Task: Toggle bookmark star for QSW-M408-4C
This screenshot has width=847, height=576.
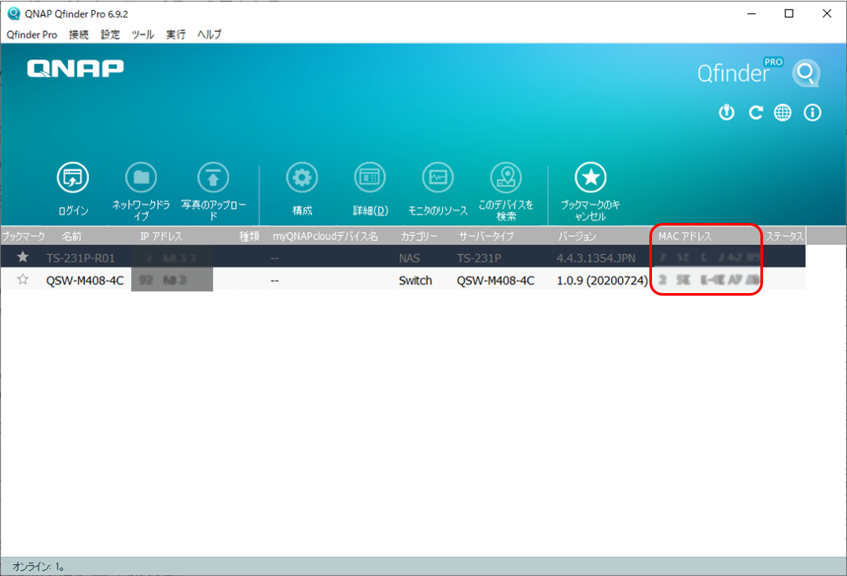Action: 22,279
